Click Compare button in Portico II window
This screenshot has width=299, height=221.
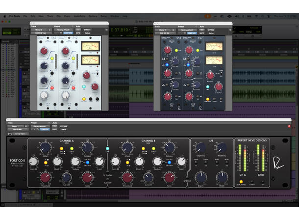(x=45, y=129)
